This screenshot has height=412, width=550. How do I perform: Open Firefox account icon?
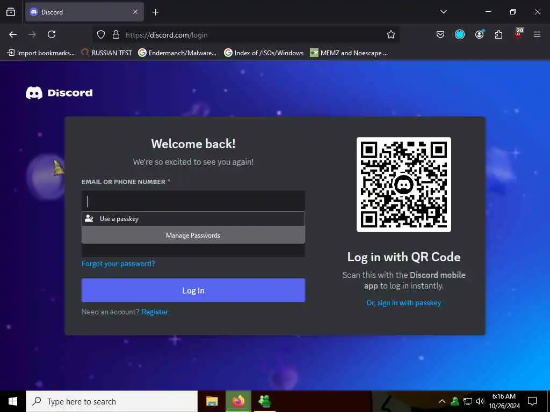pyautogui.click(x=479, y=34)
